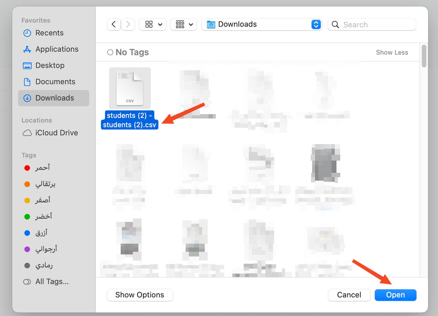
Task: Click Open to confirm the file
Action: click(x=396, y=295)
